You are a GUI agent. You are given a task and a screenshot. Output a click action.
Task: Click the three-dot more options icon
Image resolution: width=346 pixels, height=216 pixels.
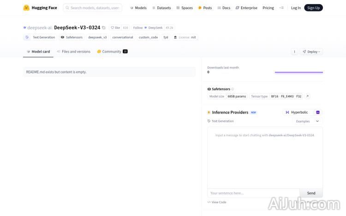294,52
